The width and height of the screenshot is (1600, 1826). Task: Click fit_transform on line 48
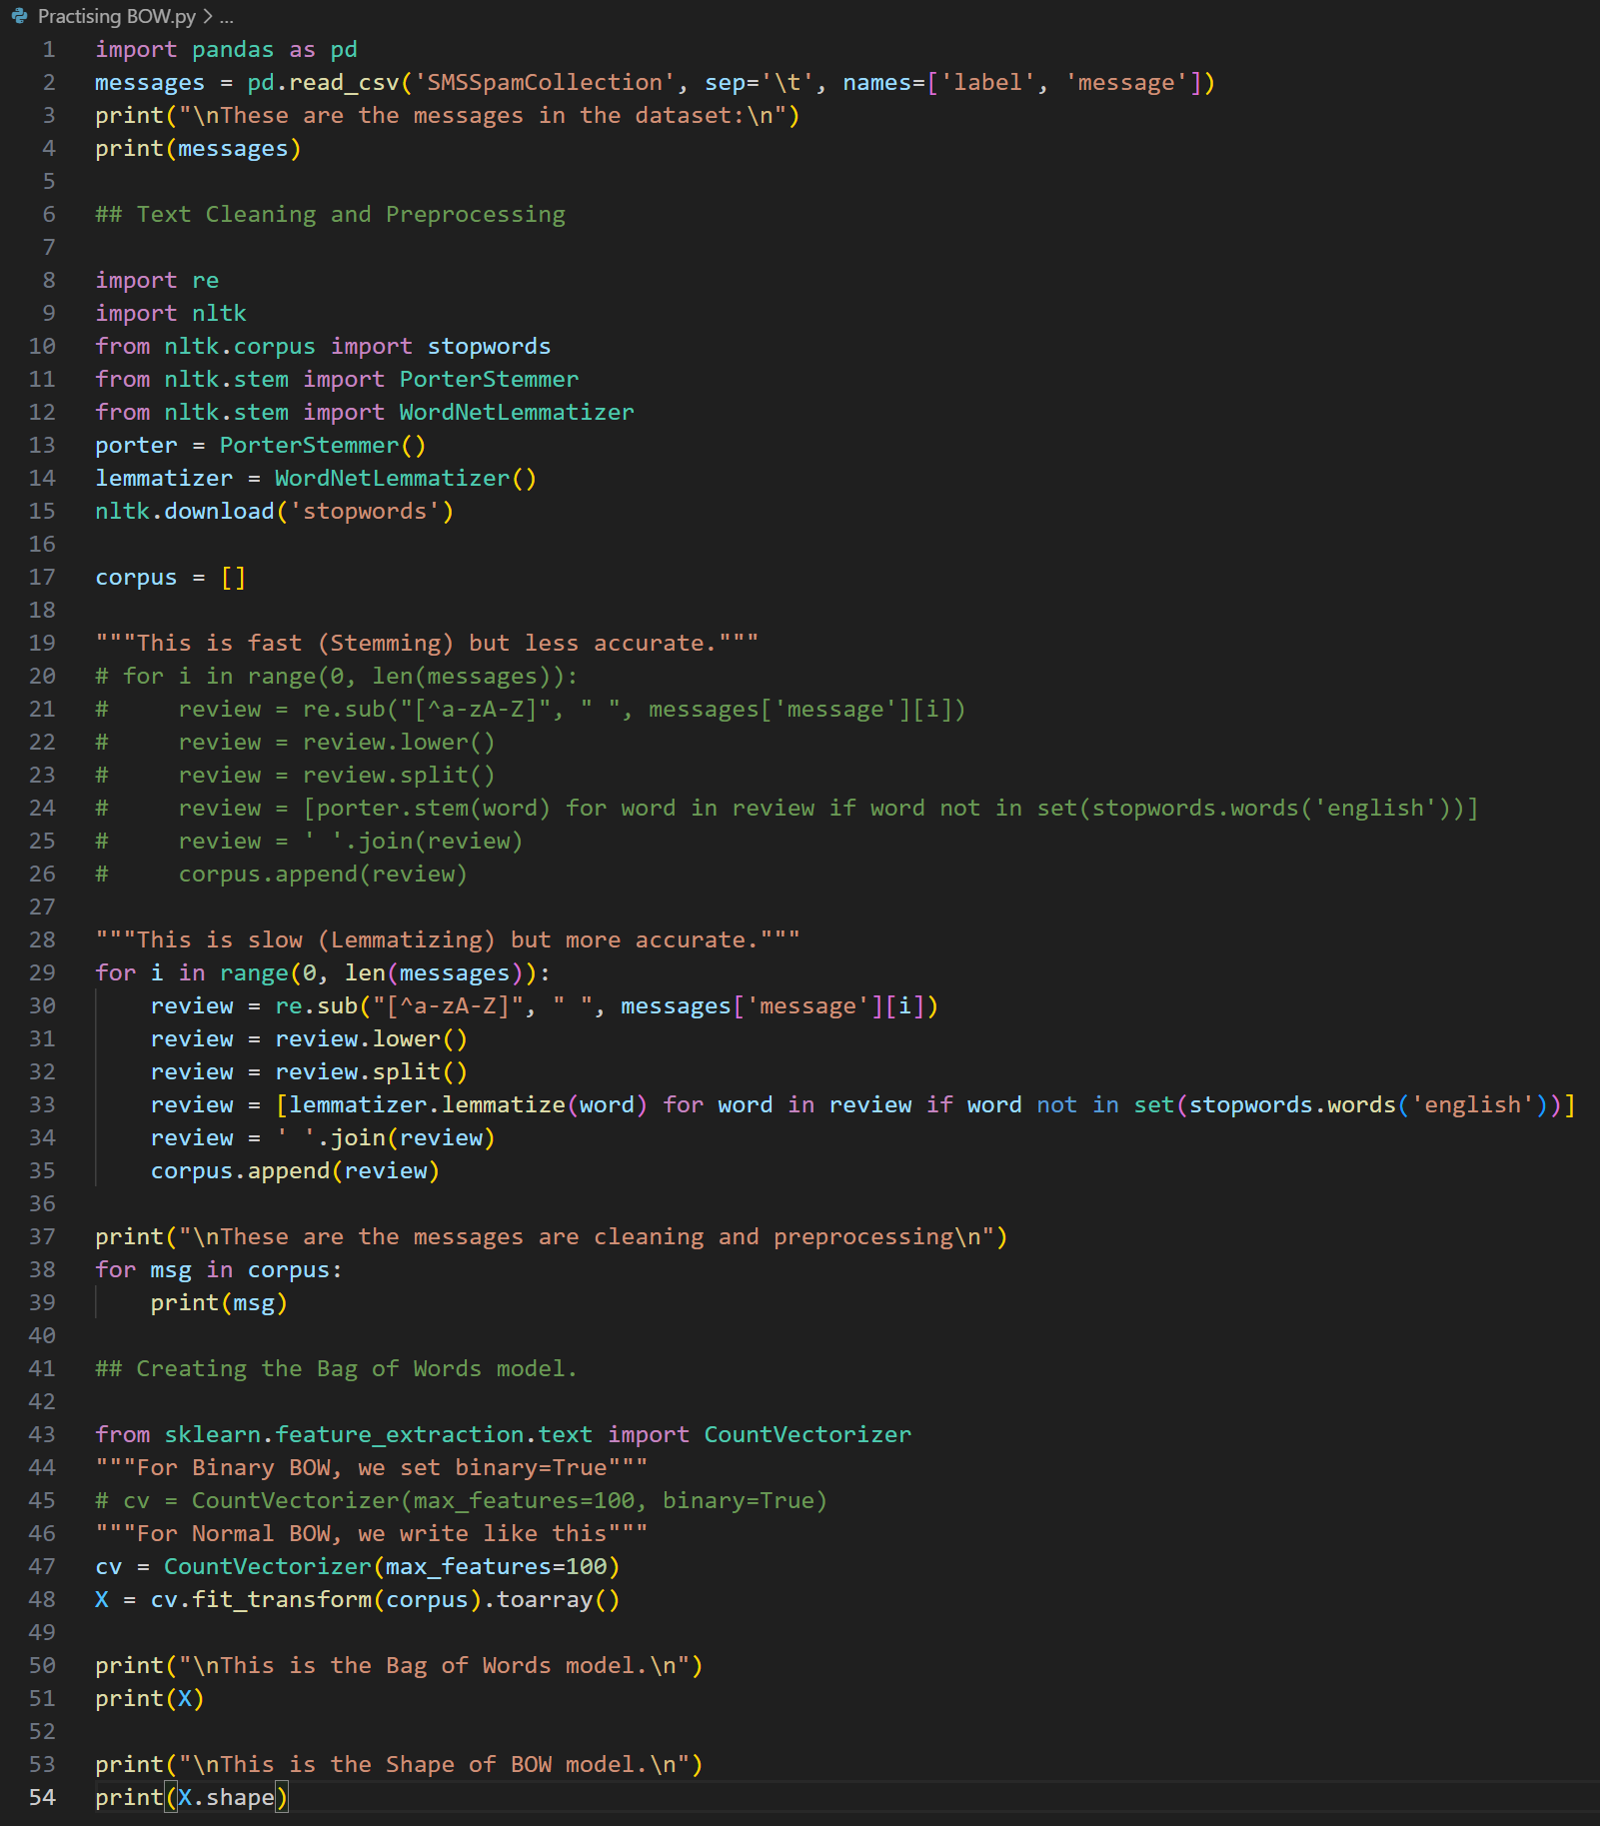click(282, 1600)
